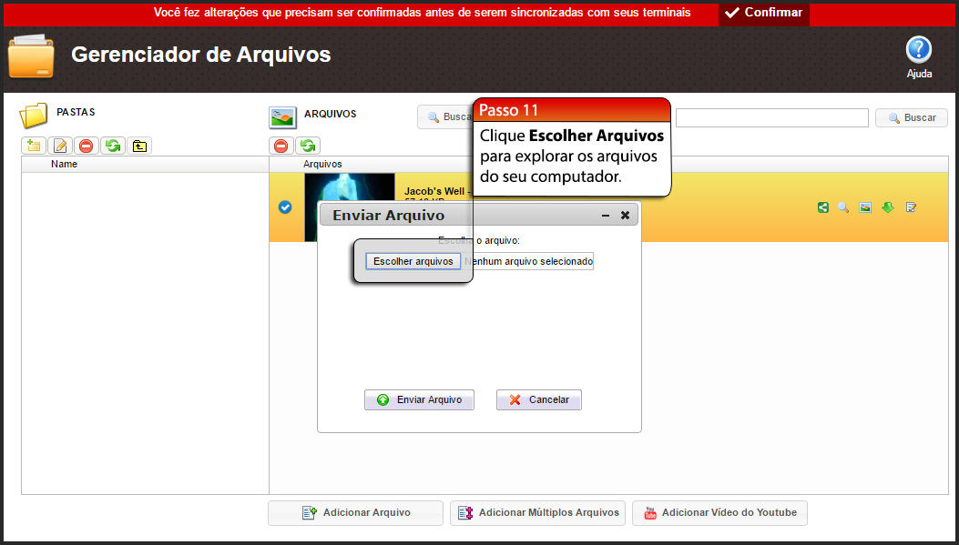Refresh the folder list

pos(112,146)
